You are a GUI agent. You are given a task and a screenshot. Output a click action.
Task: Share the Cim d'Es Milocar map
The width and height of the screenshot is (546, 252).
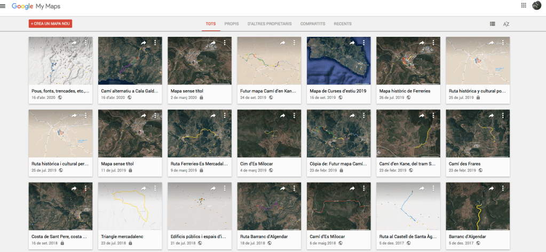tap(282, 115)
